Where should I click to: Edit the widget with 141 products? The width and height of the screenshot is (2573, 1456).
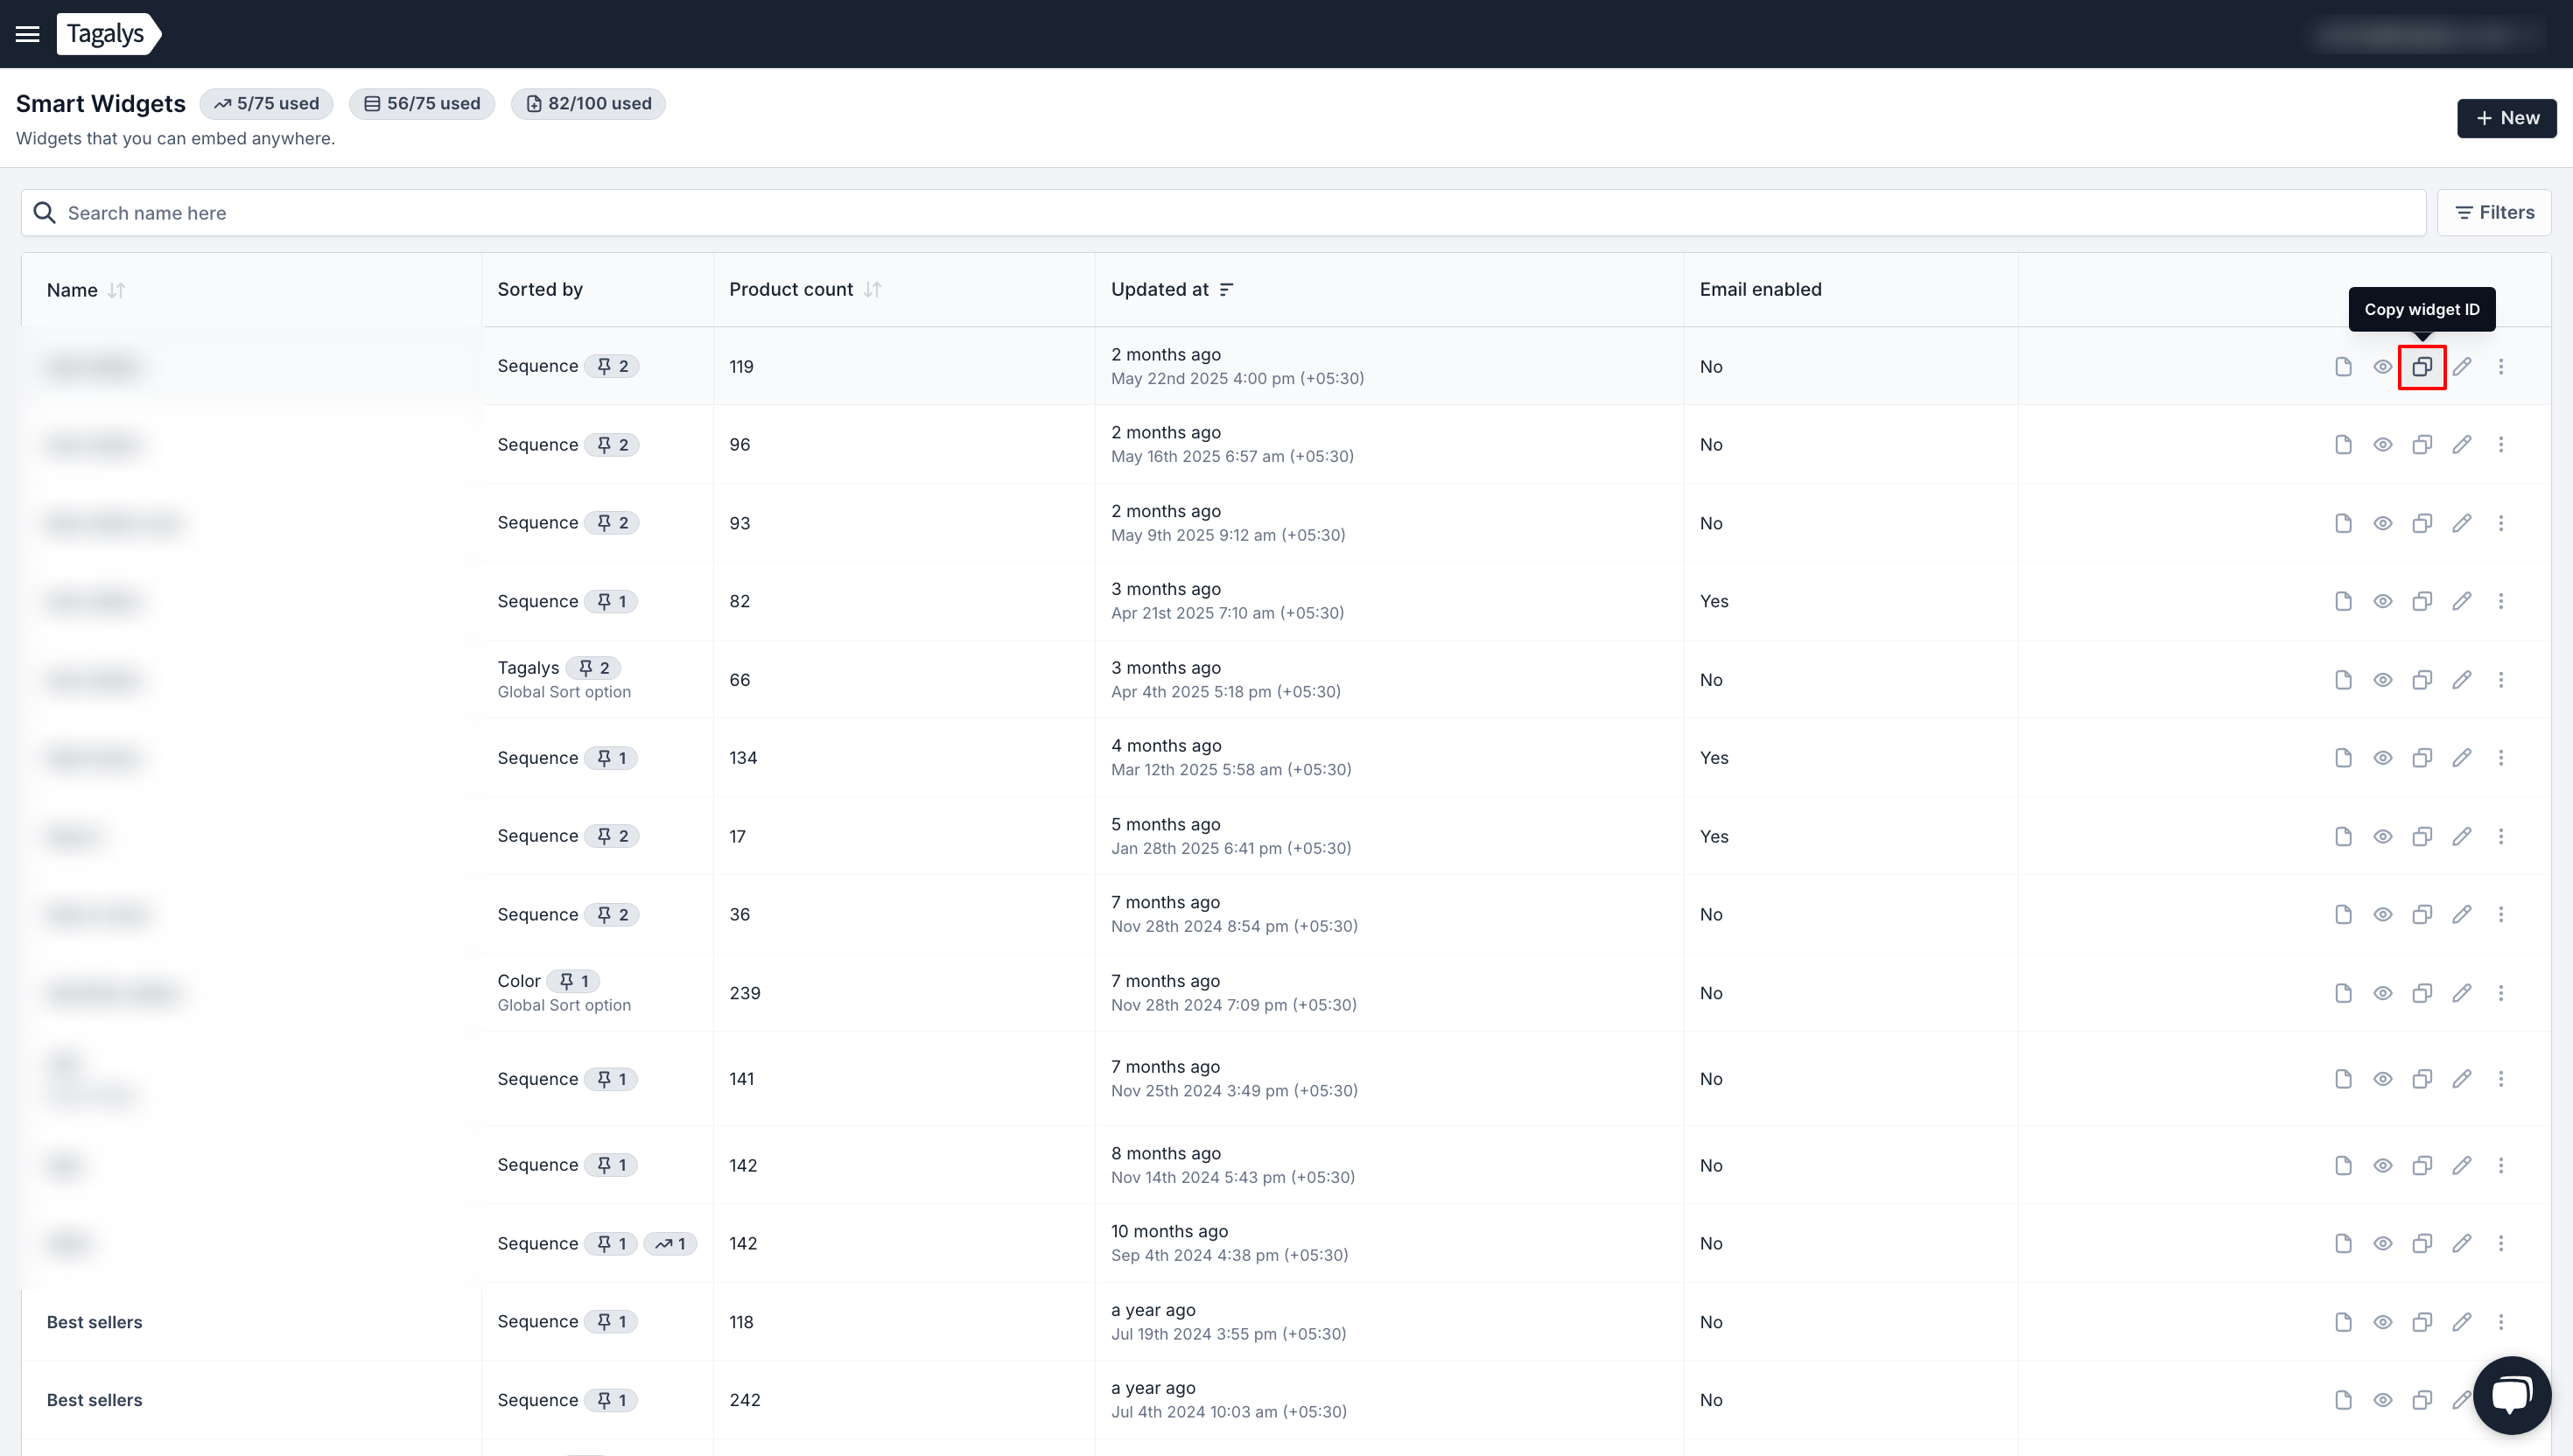tap(2462, 1079)
